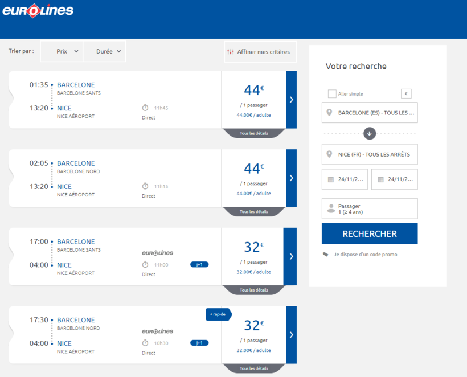Screen dimensions: 467x377
Task: Open the Durée sort dropdown
Action: (108, 51)
